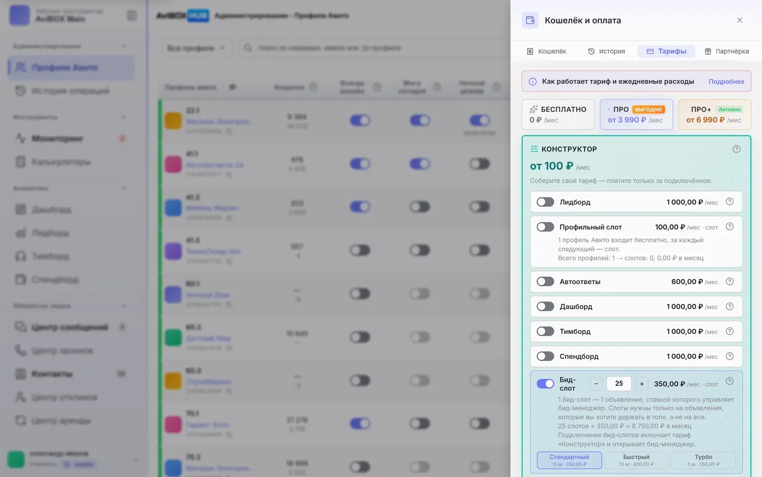The image size is (762, 477).
Task: Select the Турбо speed option
Action: pos(703,460)
